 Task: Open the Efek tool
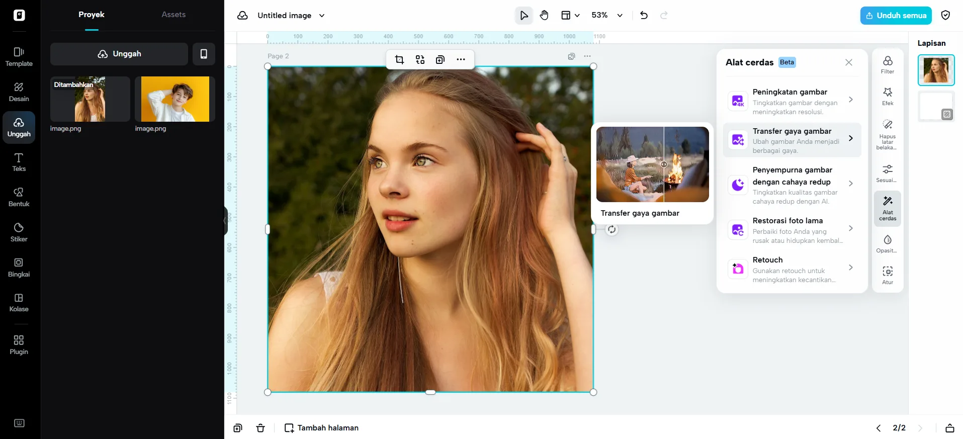coord(887,97)
